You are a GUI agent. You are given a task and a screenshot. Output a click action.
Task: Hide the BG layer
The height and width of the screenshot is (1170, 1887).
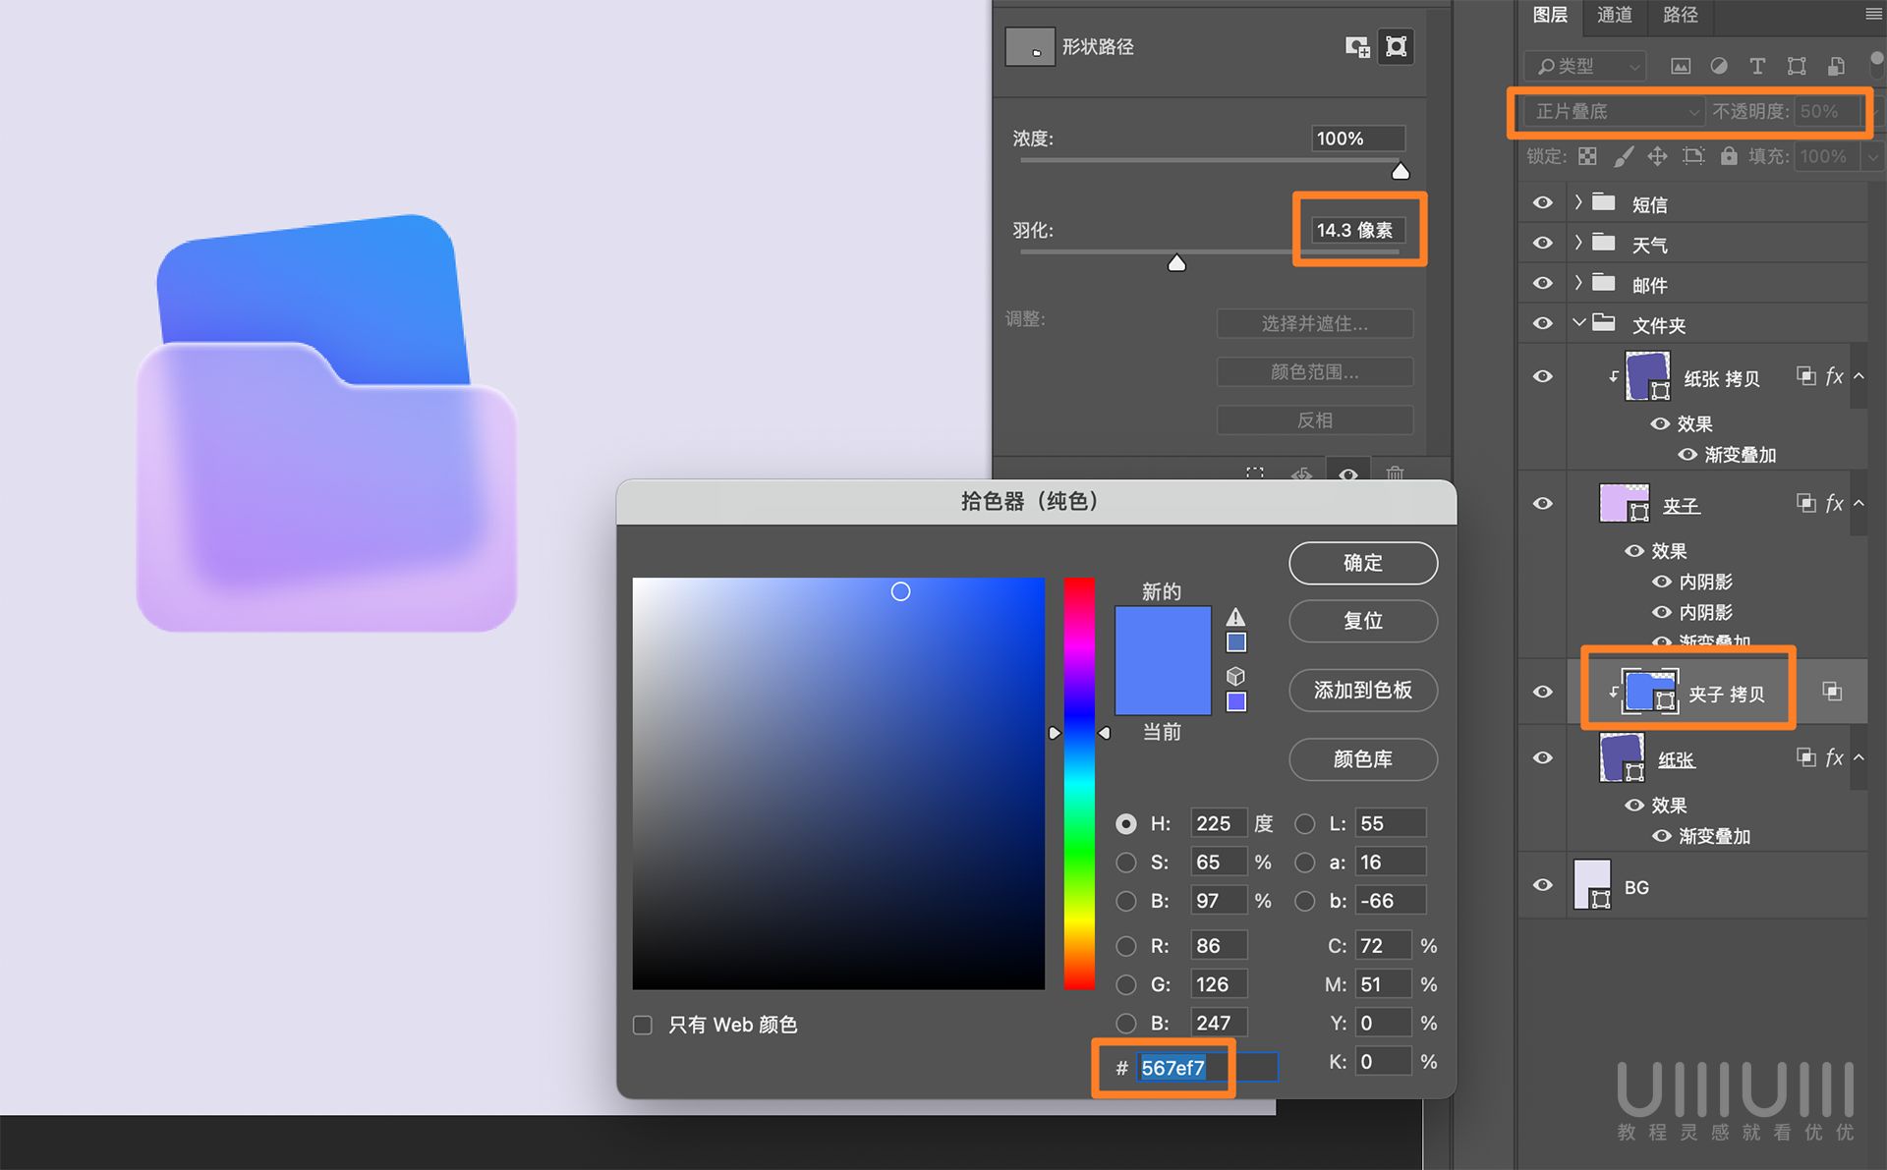point(1542,885)
